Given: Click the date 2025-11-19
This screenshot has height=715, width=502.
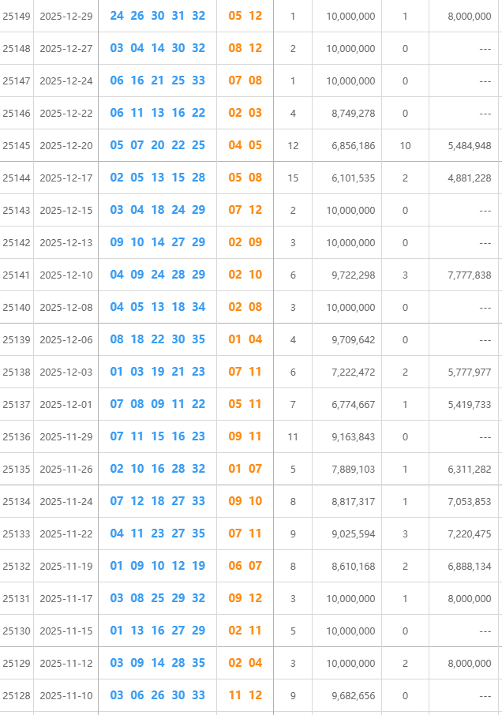Looking at the screenshot, I should point(66,566).
